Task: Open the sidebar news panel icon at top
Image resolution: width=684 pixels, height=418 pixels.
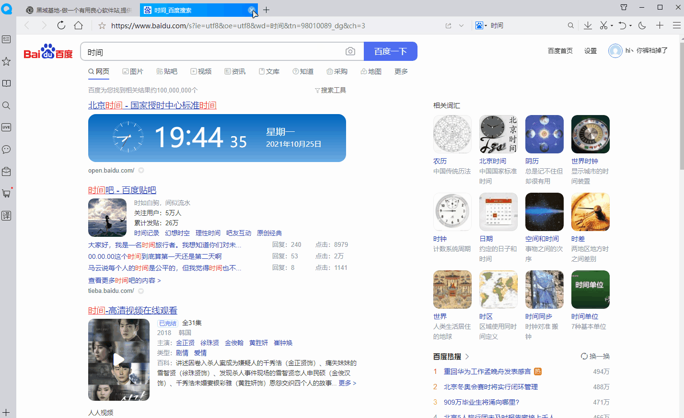Action: click(6, 39)
